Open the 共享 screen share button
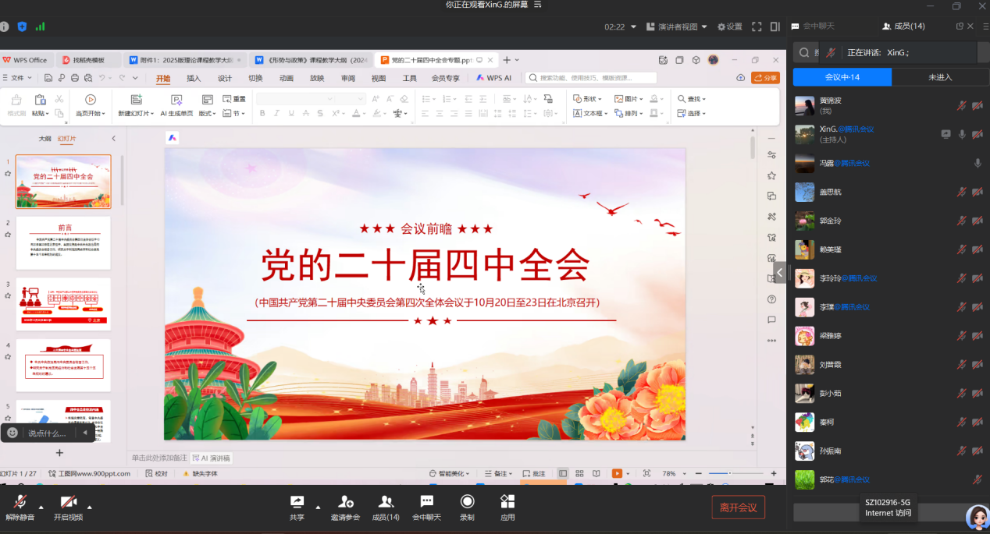This screenshot has width=990, height=534. click(297, 507)
